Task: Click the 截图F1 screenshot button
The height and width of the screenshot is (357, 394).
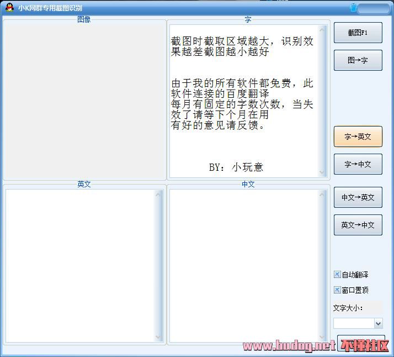Action: pos(358,33)
